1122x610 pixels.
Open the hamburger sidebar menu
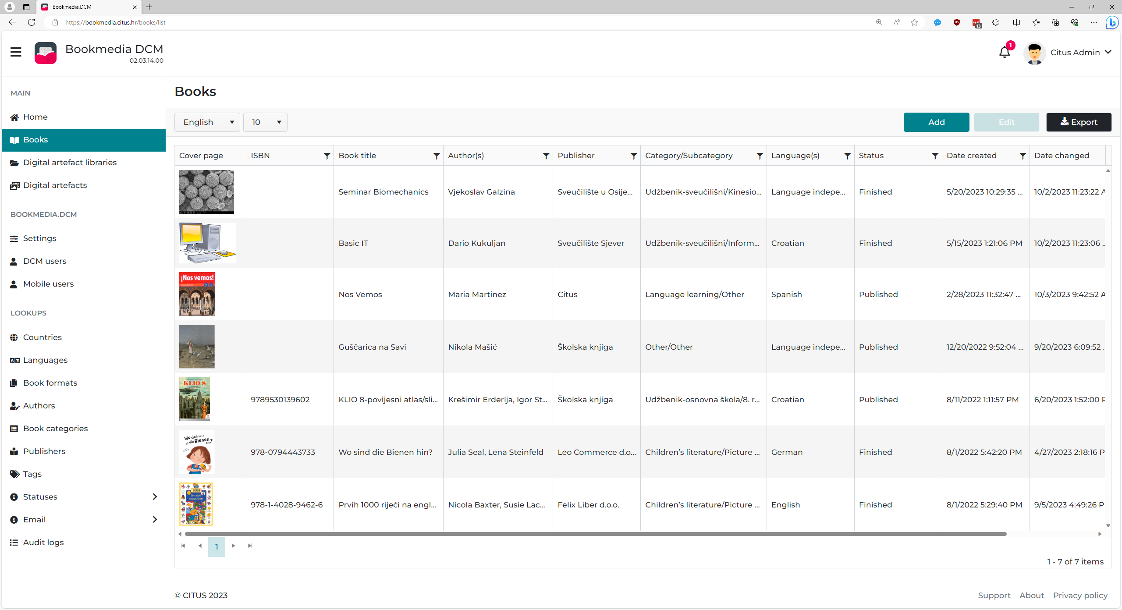point(16,52)
